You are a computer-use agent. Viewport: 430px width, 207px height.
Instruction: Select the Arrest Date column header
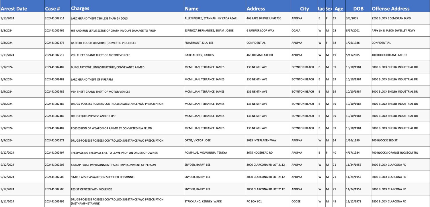(22, 6)
